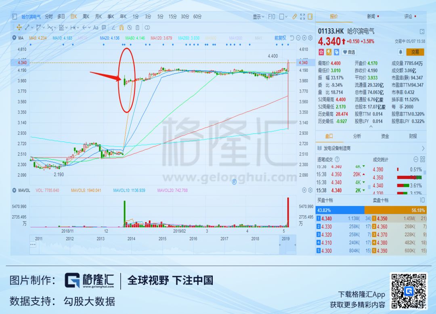Set a price alert with bell icon
Image resolution: width=436 pixels, height=314 pixels.
[401, 52]
